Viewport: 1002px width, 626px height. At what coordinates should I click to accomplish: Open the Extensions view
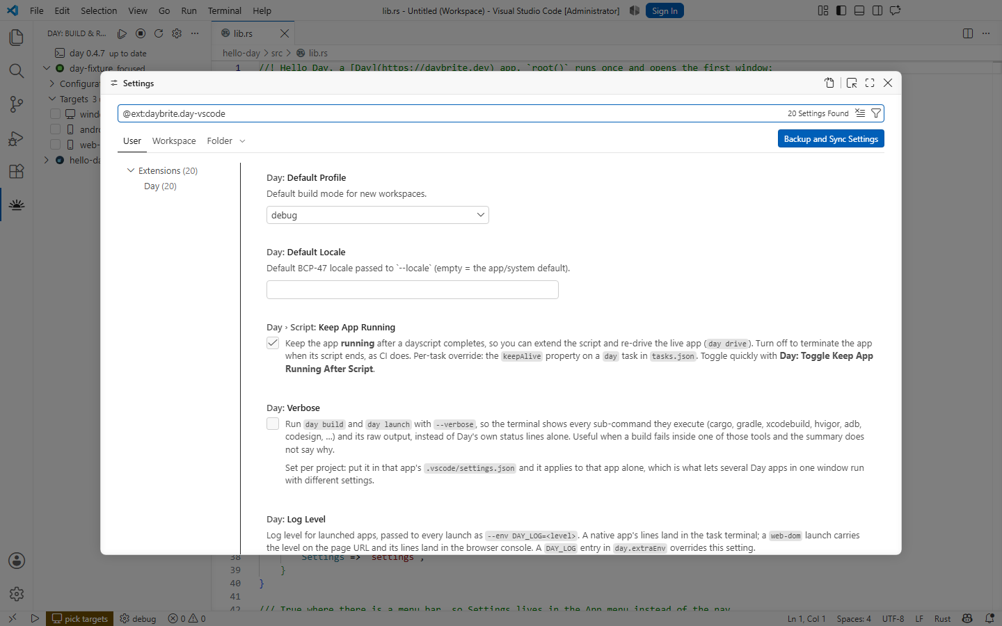(17, 171)
